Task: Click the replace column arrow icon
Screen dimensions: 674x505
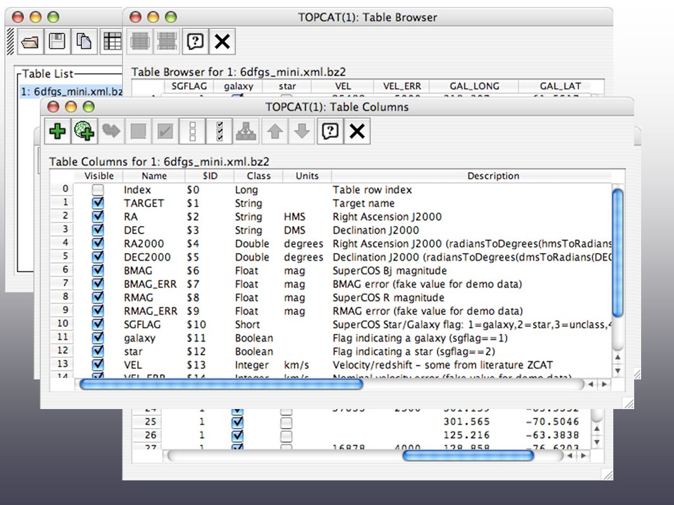Action: pyautogui.click(x=111, y=131)
